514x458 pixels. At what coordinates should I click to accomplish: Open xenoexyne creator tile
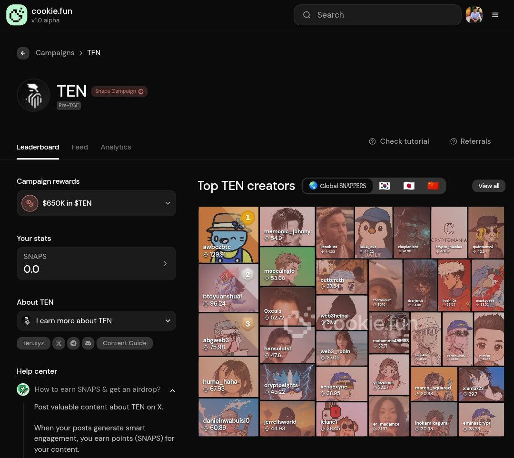(342, 384)
